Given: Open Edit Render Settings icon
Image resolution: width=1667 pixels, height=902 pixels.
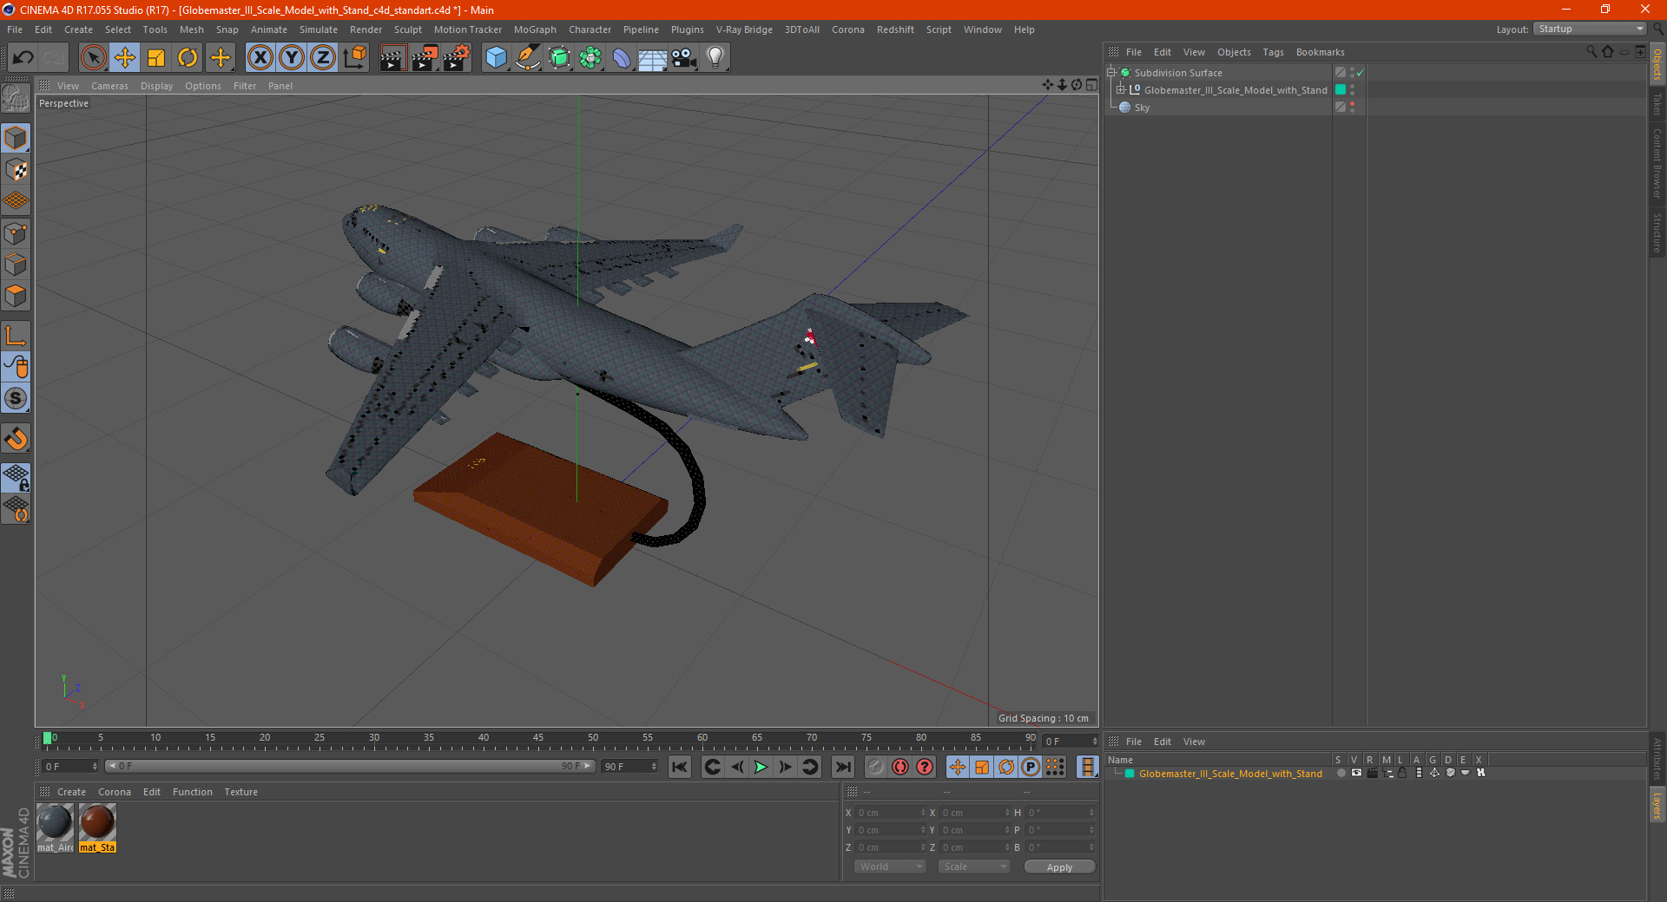Looking at the screenshot, I should point(457,58).
